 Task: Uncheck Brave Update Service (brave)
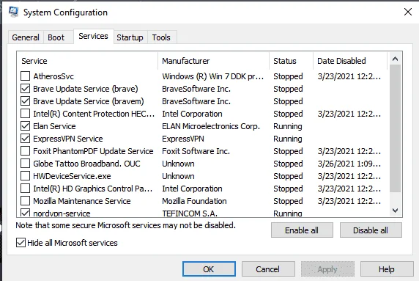click(25, 89)
